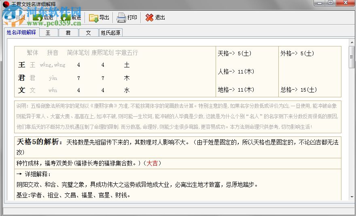Click the red 大吉 rating text
The image size is (356, 216).
152,163
